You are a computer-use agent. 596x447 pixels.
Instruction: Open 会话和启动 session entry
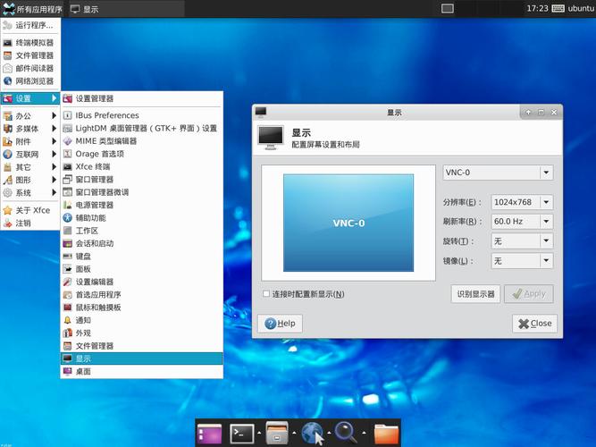(x=141, y=243)
